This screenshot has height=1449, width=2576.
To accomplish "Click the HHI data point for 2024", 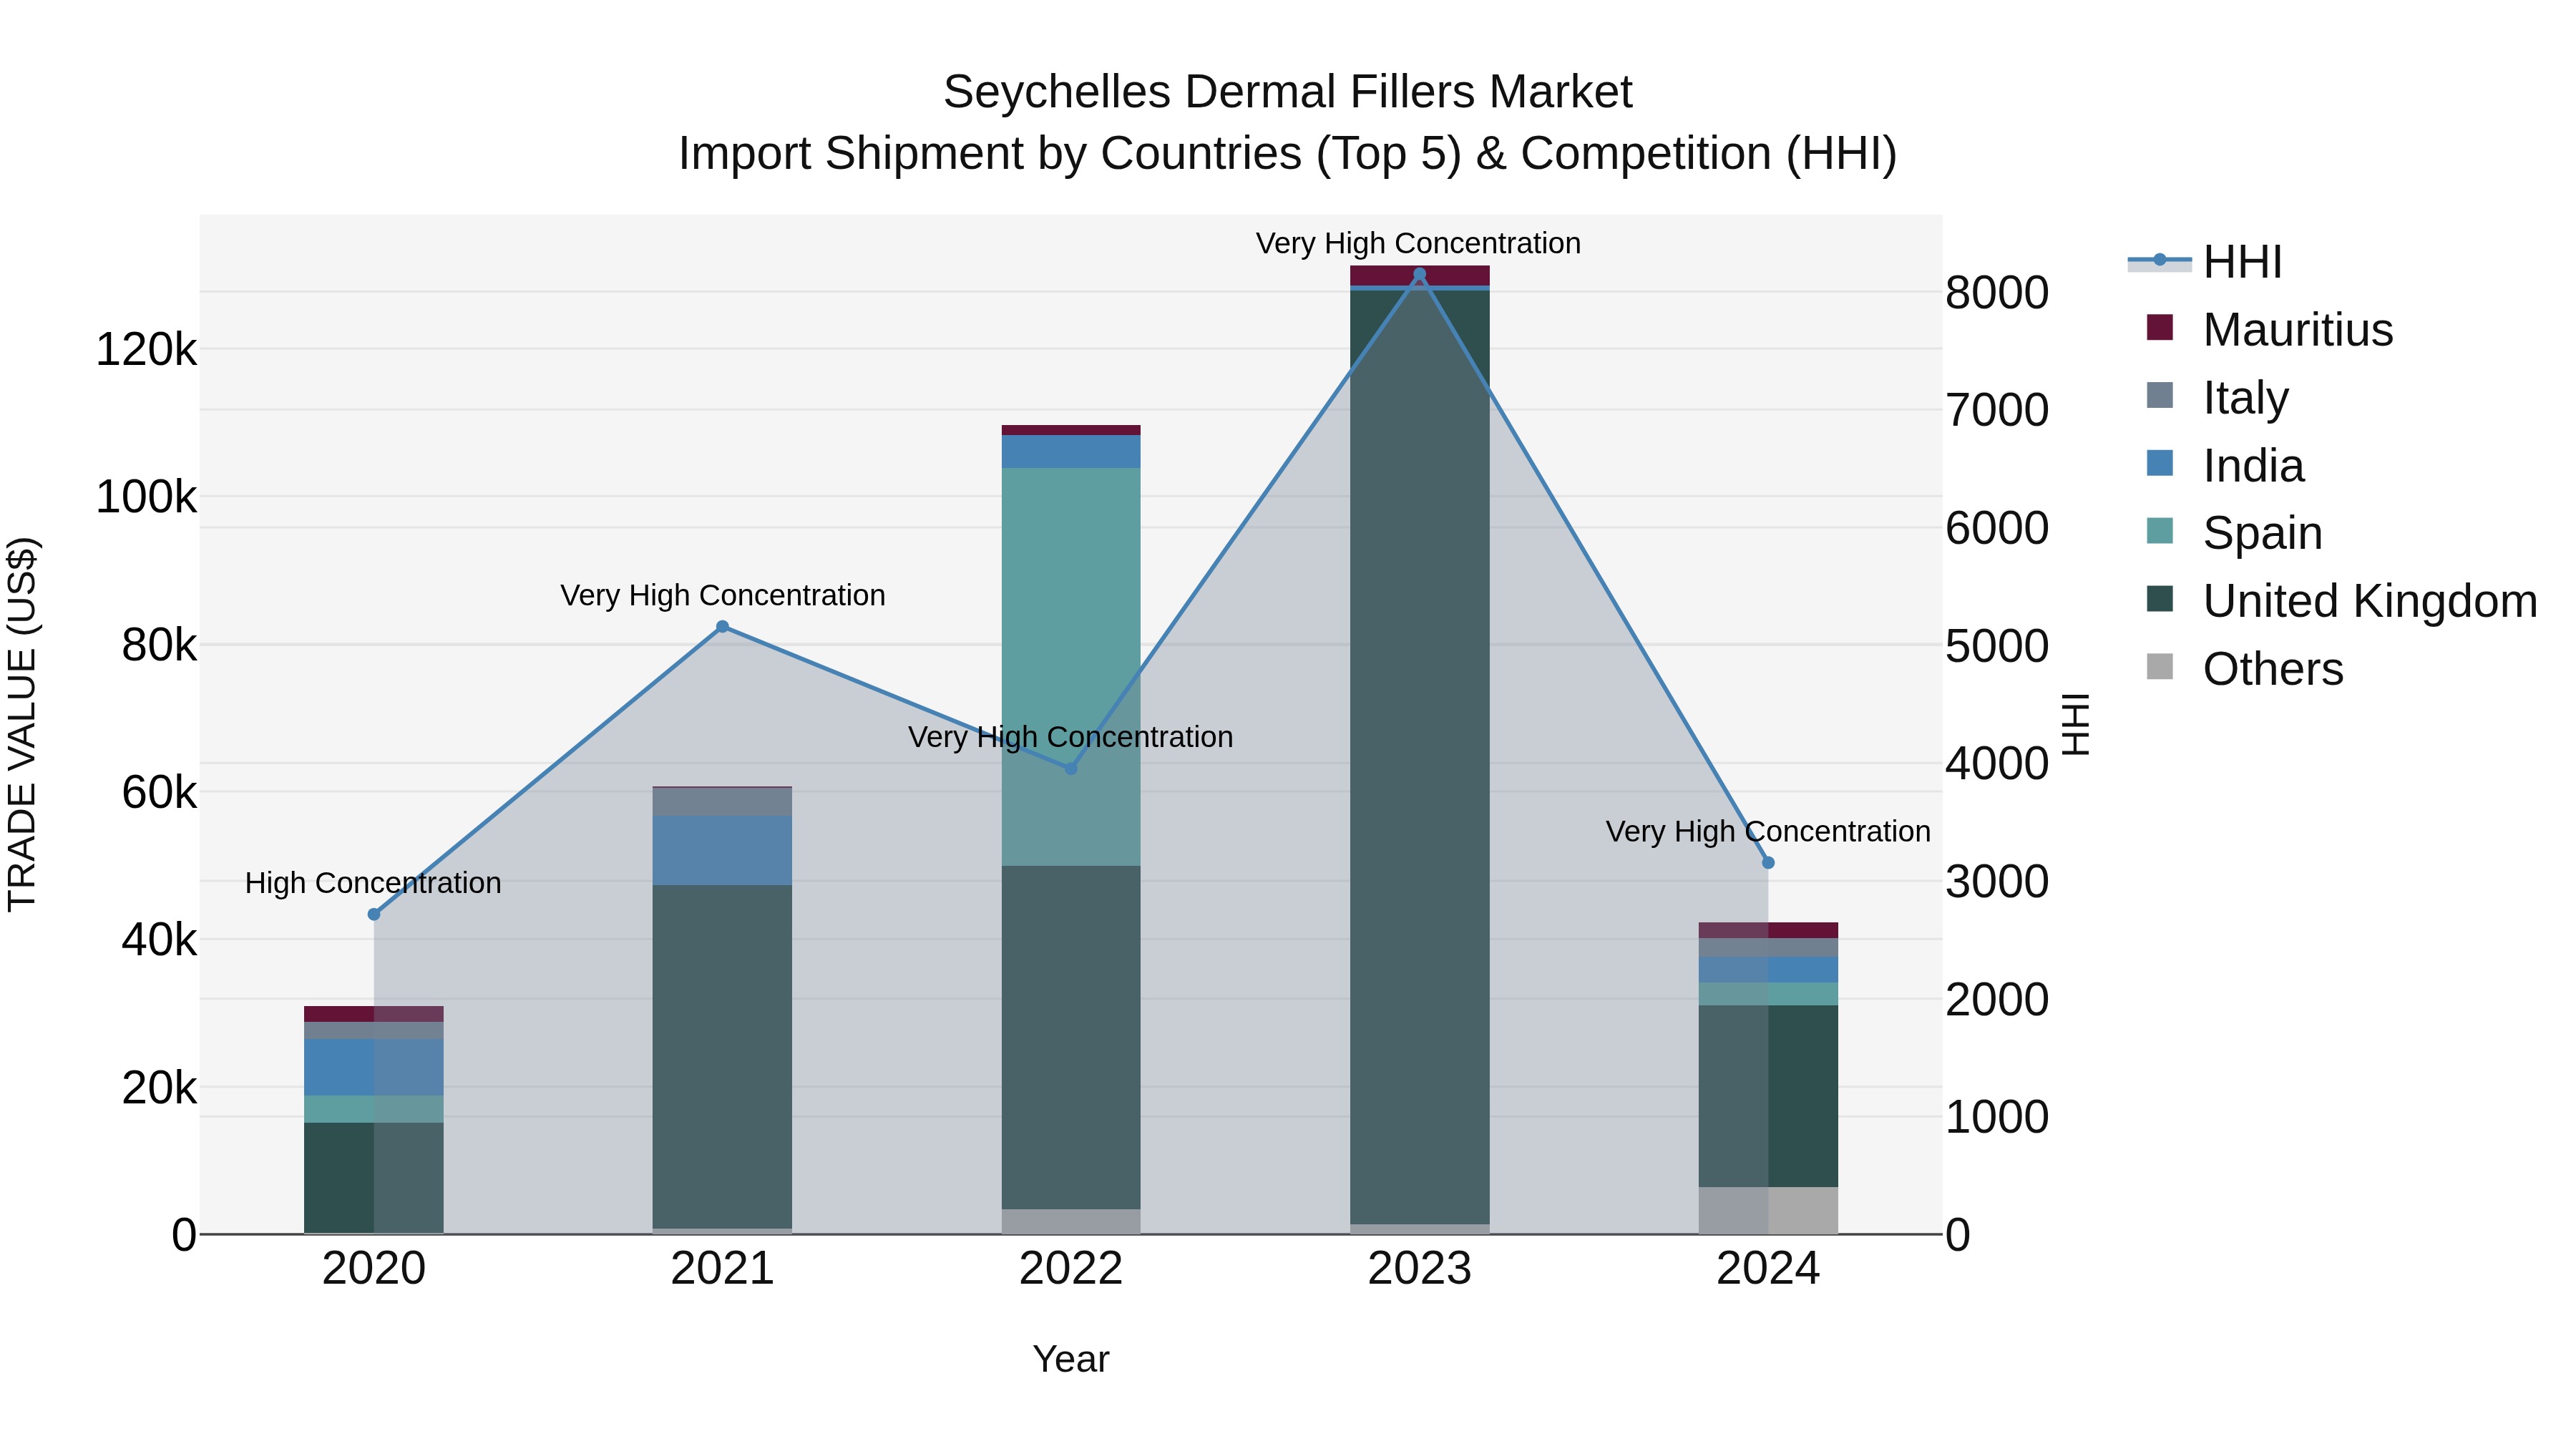I will (1768, 862).
